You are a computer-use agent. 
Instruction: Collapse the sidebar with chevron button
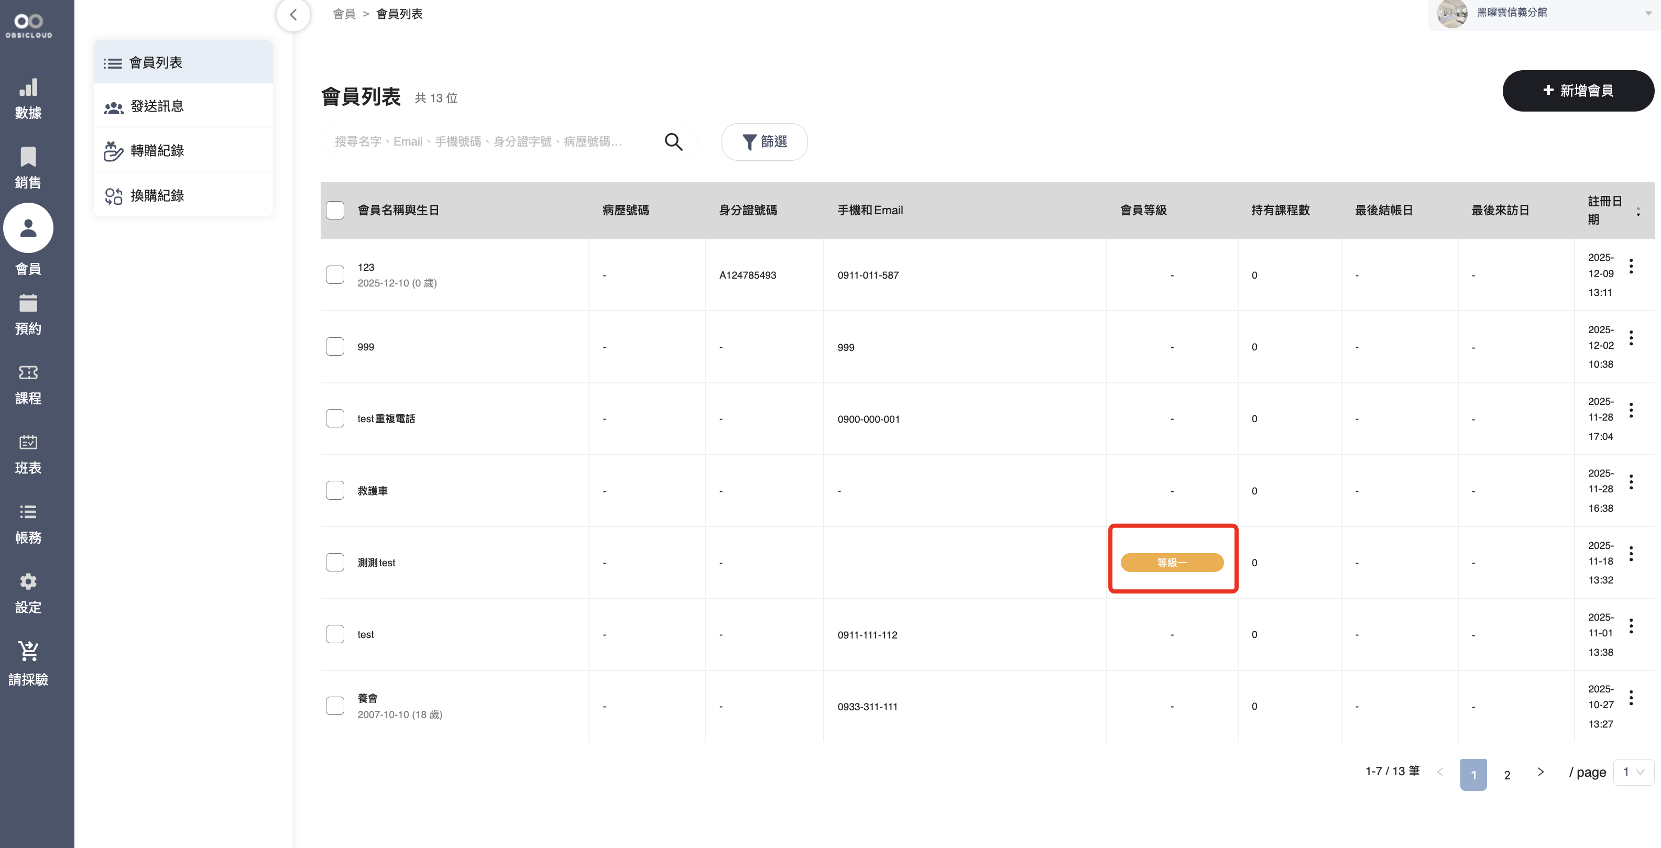click(293, 14)
